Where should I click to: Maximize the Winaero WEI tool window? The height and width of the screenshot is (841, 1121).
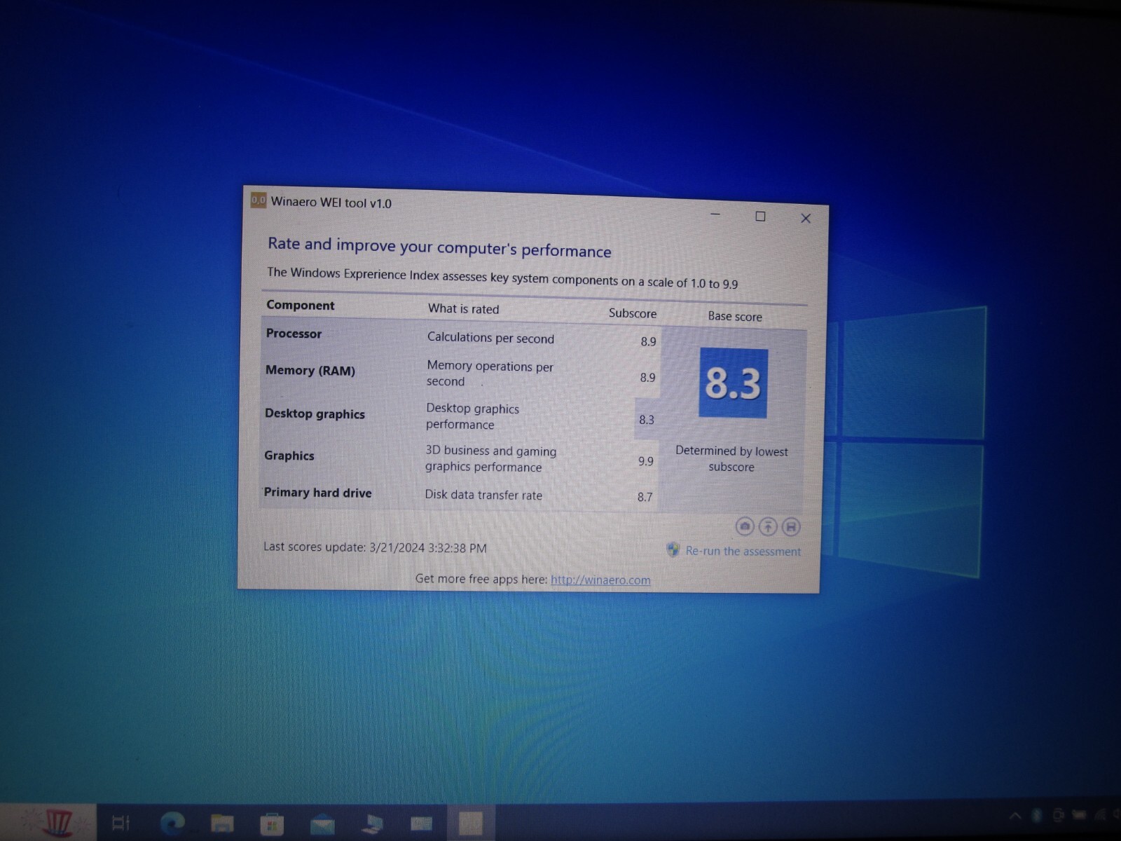[x=760, y=217]
